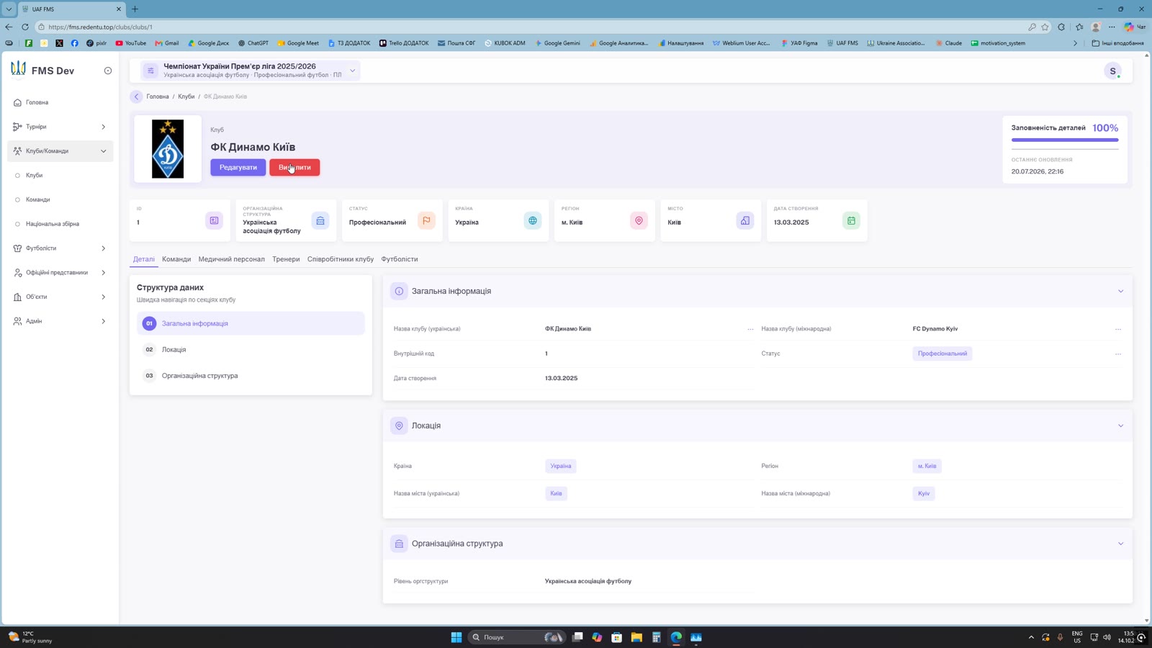Click the details completeness progress bar
The height and width of the screenshot is (648, 1152).
click(x=1065, y=140)
